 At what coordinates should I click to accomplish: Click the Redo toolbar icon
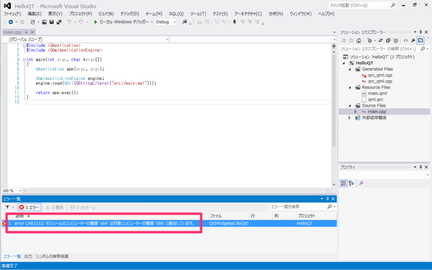click(x=80, y=22)
